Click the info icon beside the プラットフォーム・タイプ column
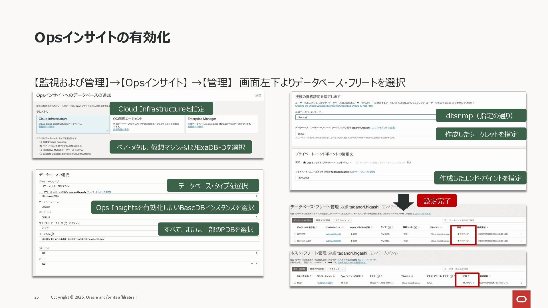Image resolution: width=548 pixels, height=308 pixels. tap(451, 276)
